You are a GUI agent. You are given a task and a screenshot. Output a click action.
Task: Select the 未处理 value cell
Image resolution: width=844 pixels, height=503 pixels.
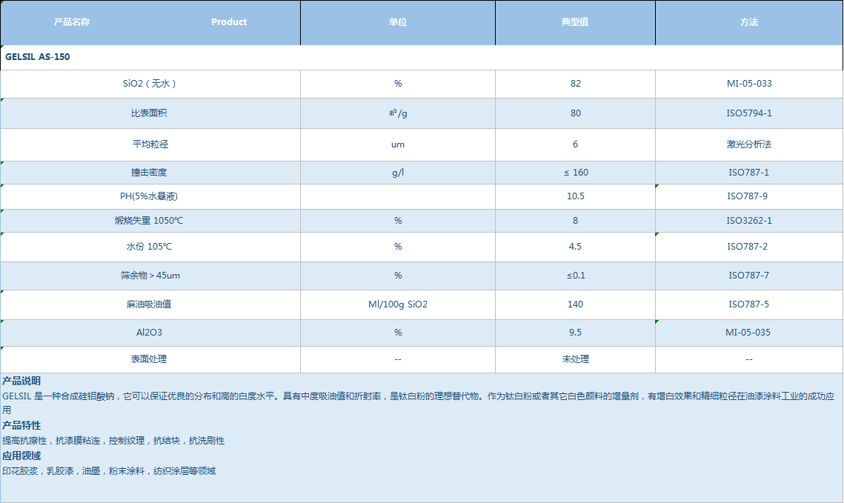576,359
